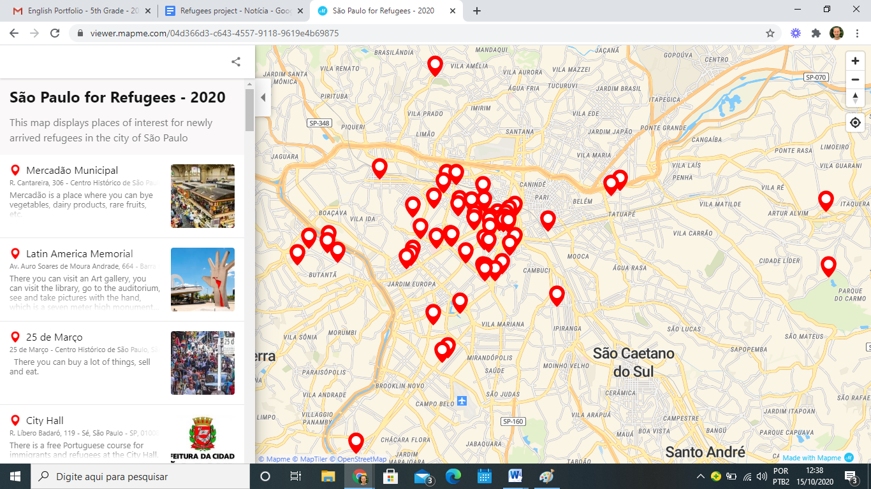Click the map pin near Parque do Carmo
871x489 pixels.
click(828, 266)
